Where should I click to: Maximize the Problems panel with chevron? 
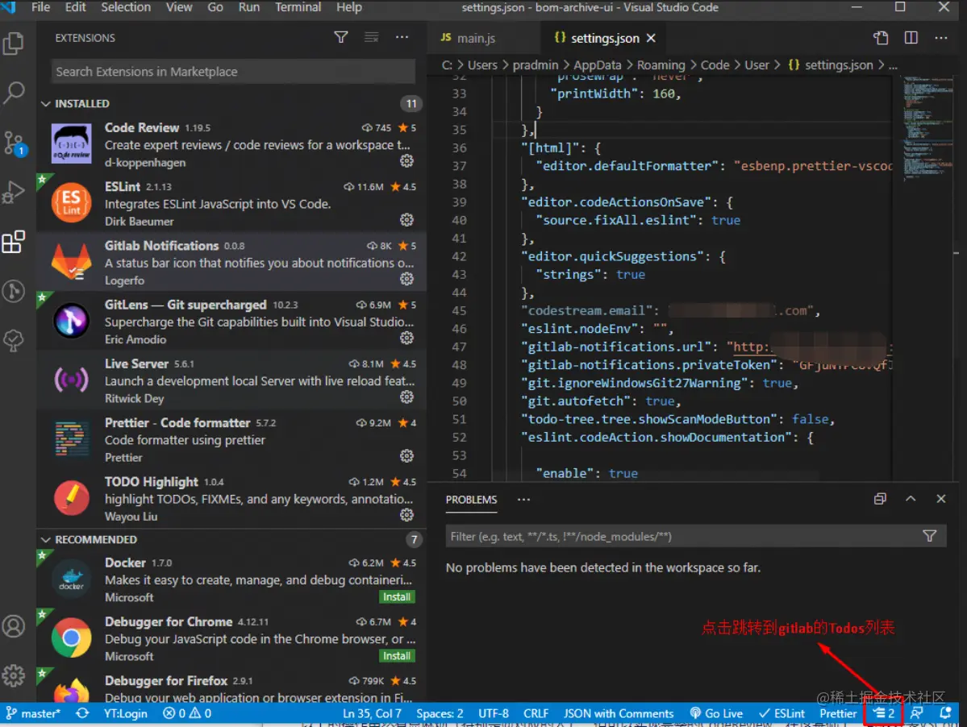(911, 498)
